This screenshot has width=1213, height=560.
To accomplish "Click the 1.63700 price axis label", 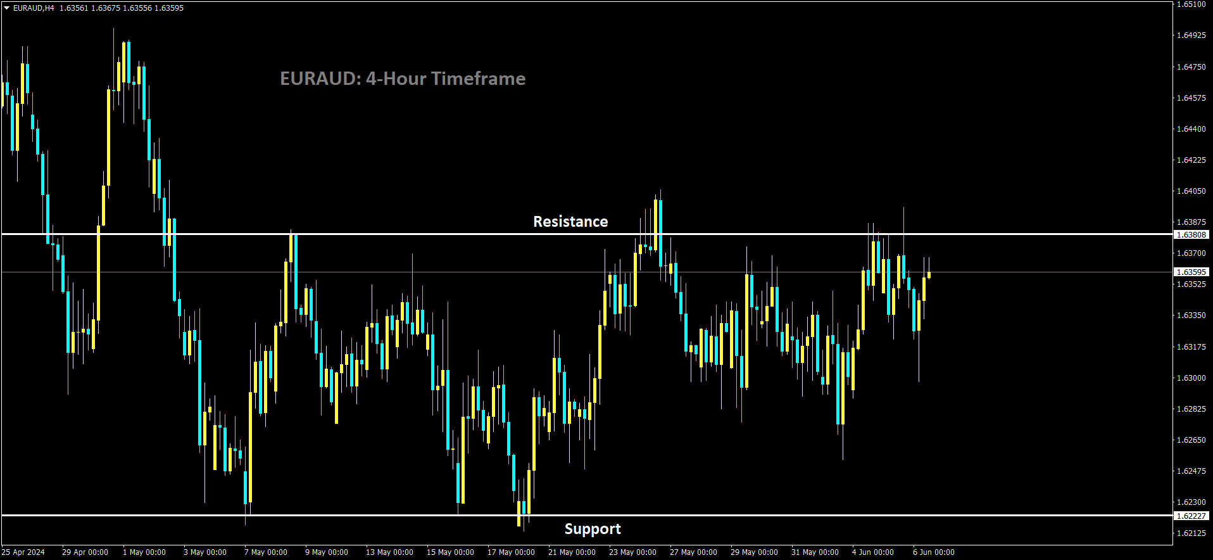I will coord(1191,253).
